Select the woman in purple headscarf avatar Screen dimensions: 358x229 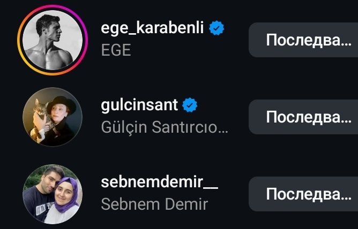pos(65,201)
